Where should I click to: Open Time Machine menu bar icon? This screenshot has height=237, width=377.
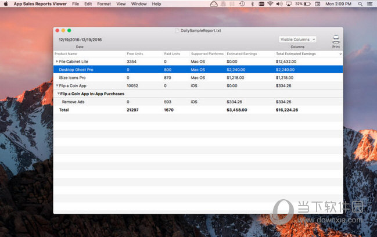click(242, 4)
